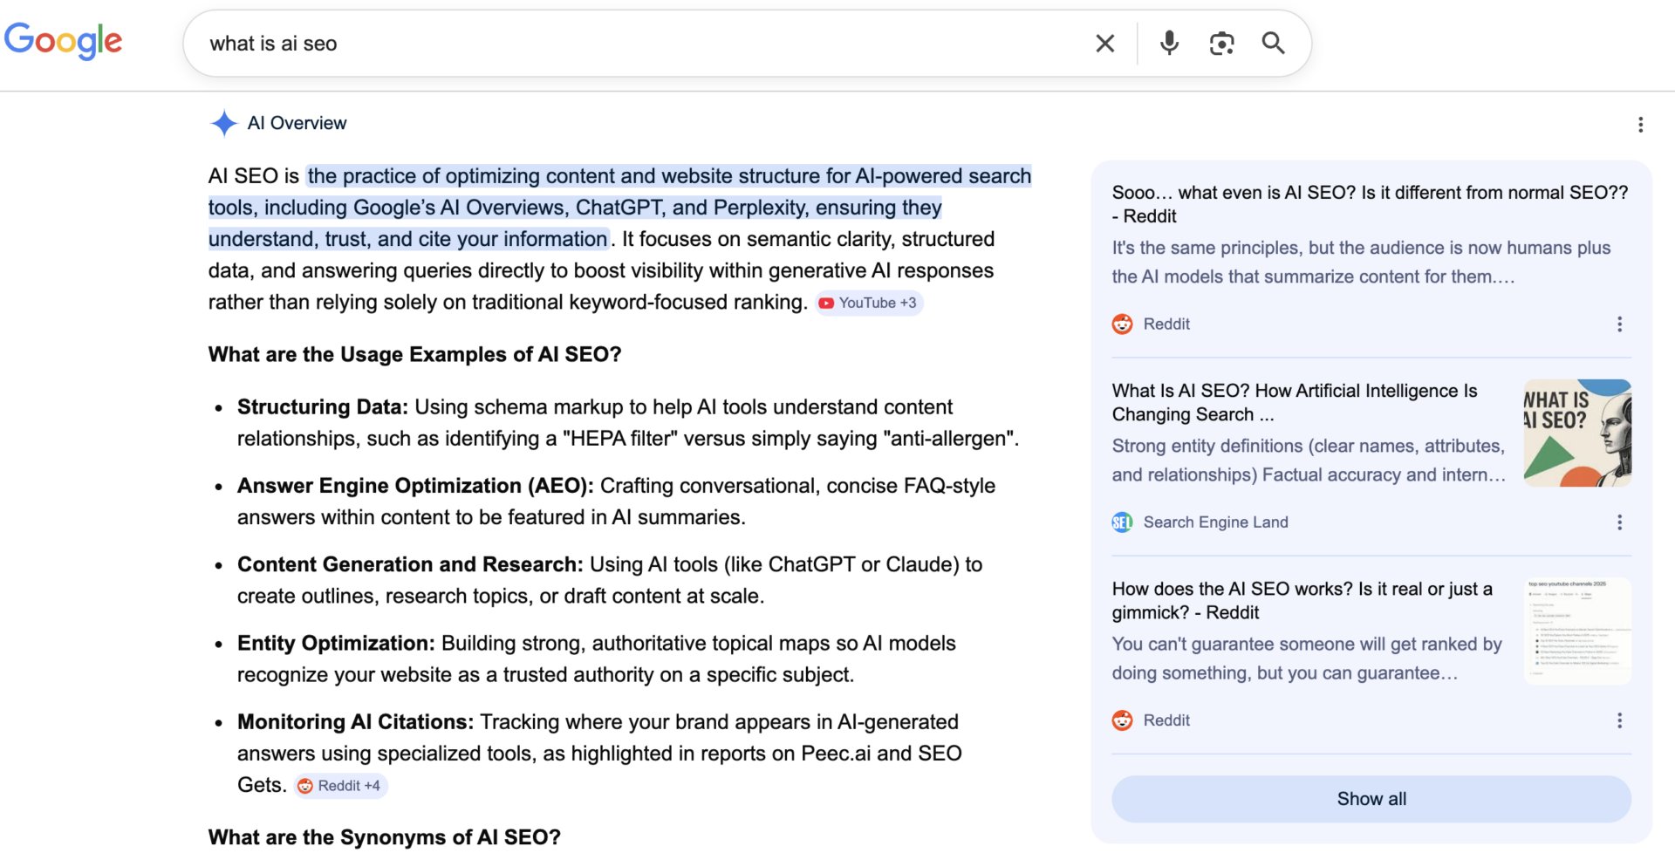Click 'What are the Usage Examples of AI SEO?'

click(414, 354)
